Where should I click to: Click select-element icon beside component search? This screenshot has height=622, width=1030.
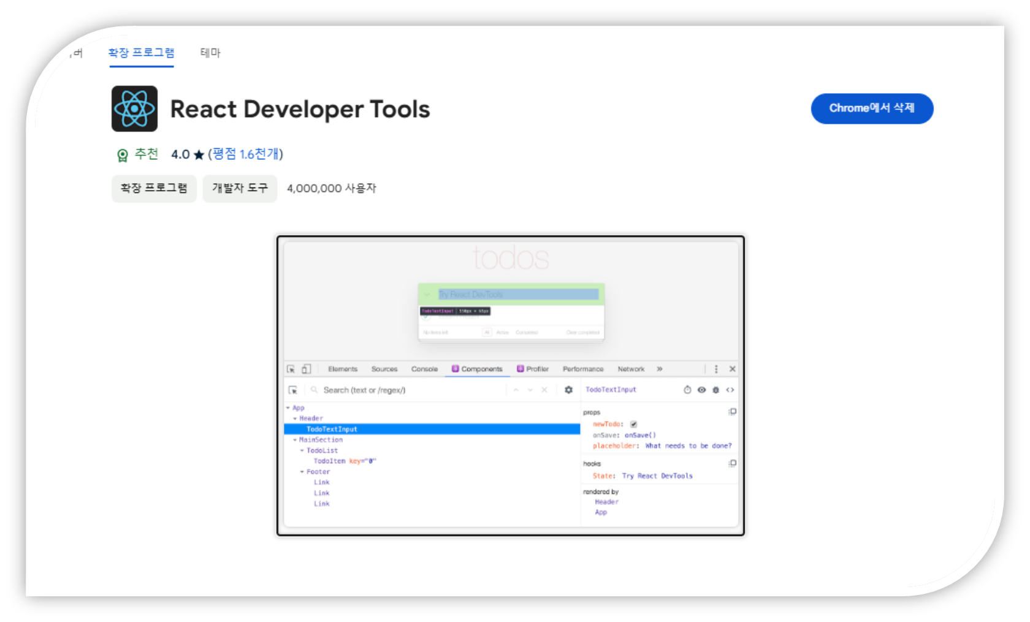point(293,390)
